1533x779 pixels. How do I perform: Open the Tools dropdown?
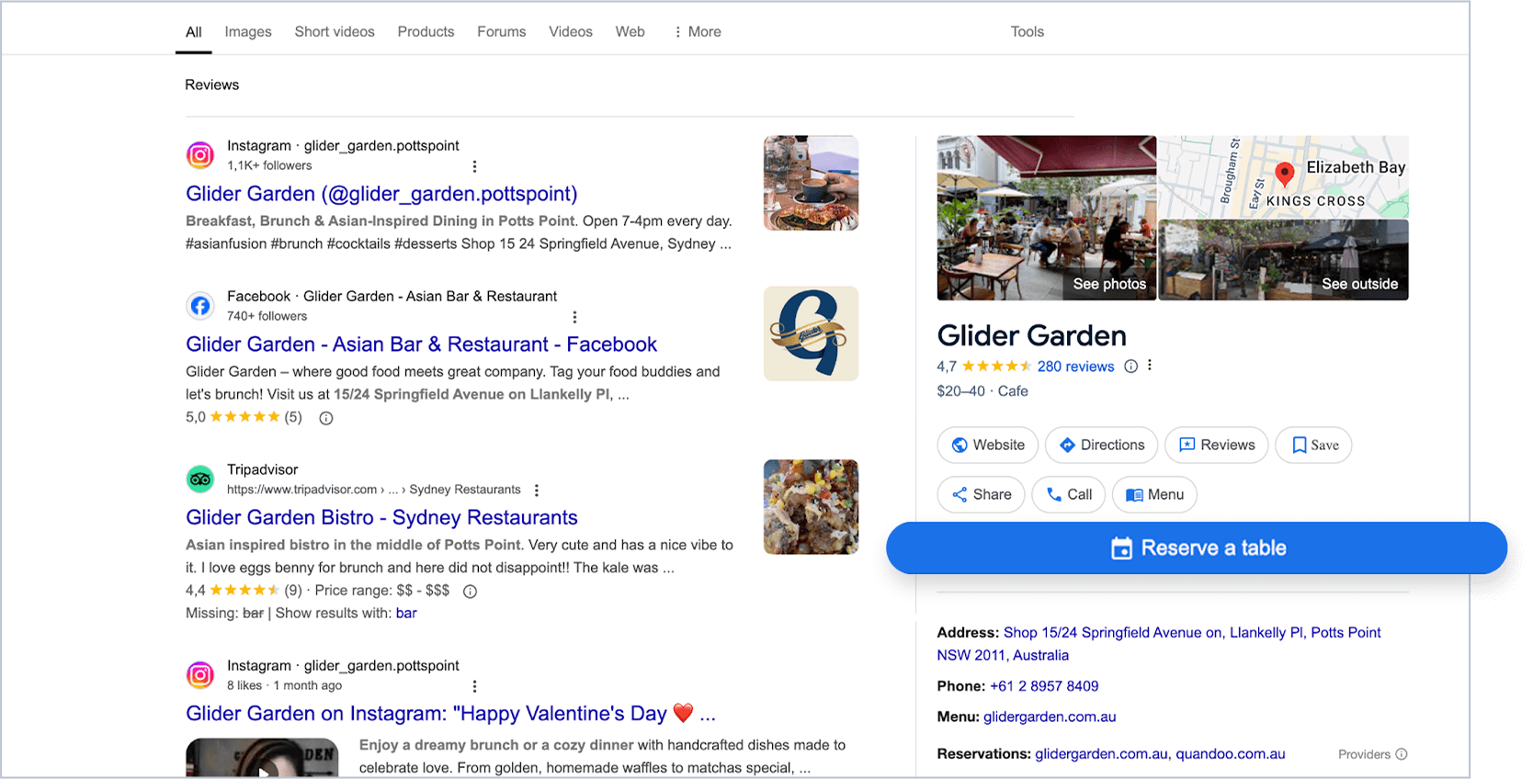[x=1027, y=32]
